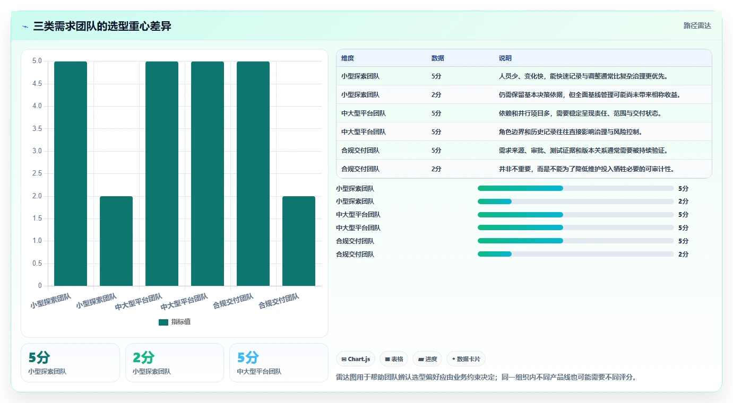733x403 pixels.
Task: Open the 5分 中大型平台团队 stat card
Action: [x=279, y=363]
